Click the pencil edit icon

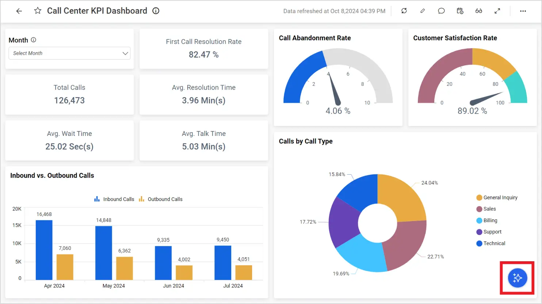(423, 11)
